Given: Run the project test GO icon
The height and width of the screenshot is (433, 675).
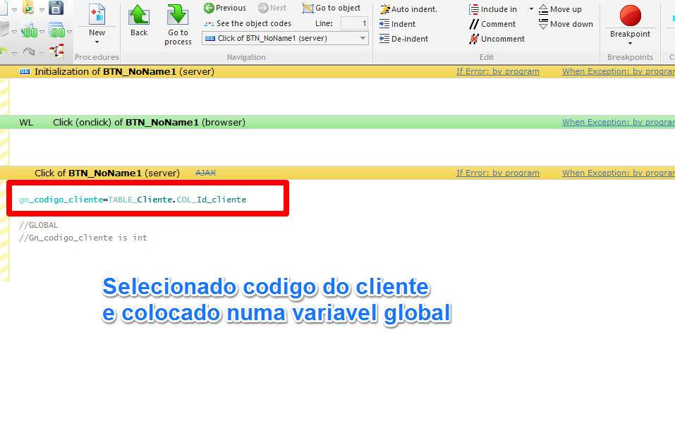Looking at the screenshot, I should point(57,31).
